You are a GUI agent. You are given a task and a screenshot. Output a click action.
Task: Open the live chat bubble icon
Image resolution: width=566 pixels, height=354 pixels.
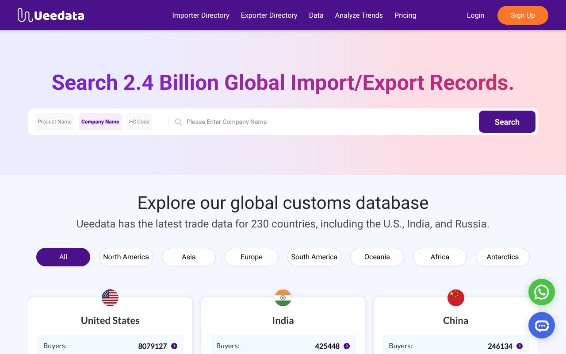click(x=541, y=325)
